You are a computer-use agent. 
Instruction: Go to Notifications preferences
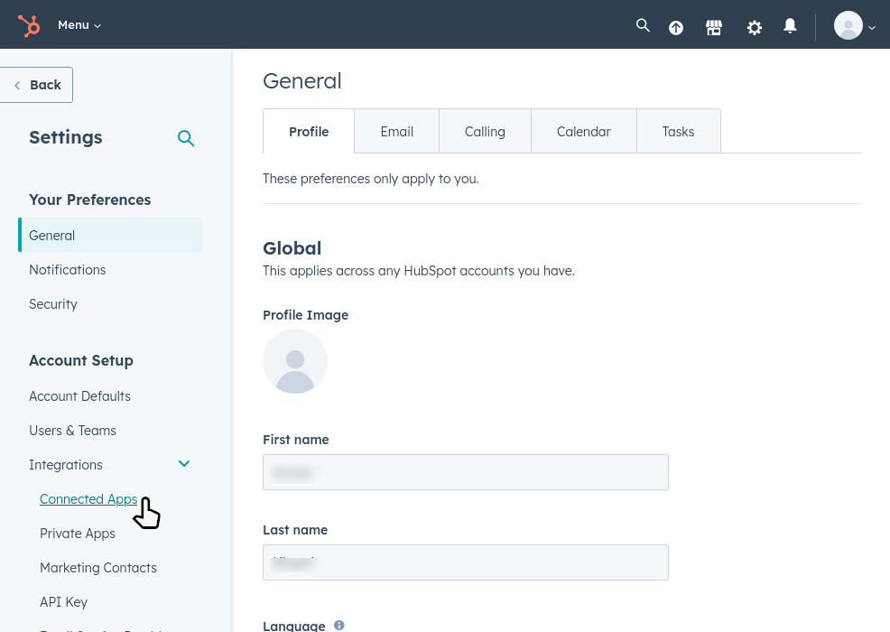click(68, 270)
